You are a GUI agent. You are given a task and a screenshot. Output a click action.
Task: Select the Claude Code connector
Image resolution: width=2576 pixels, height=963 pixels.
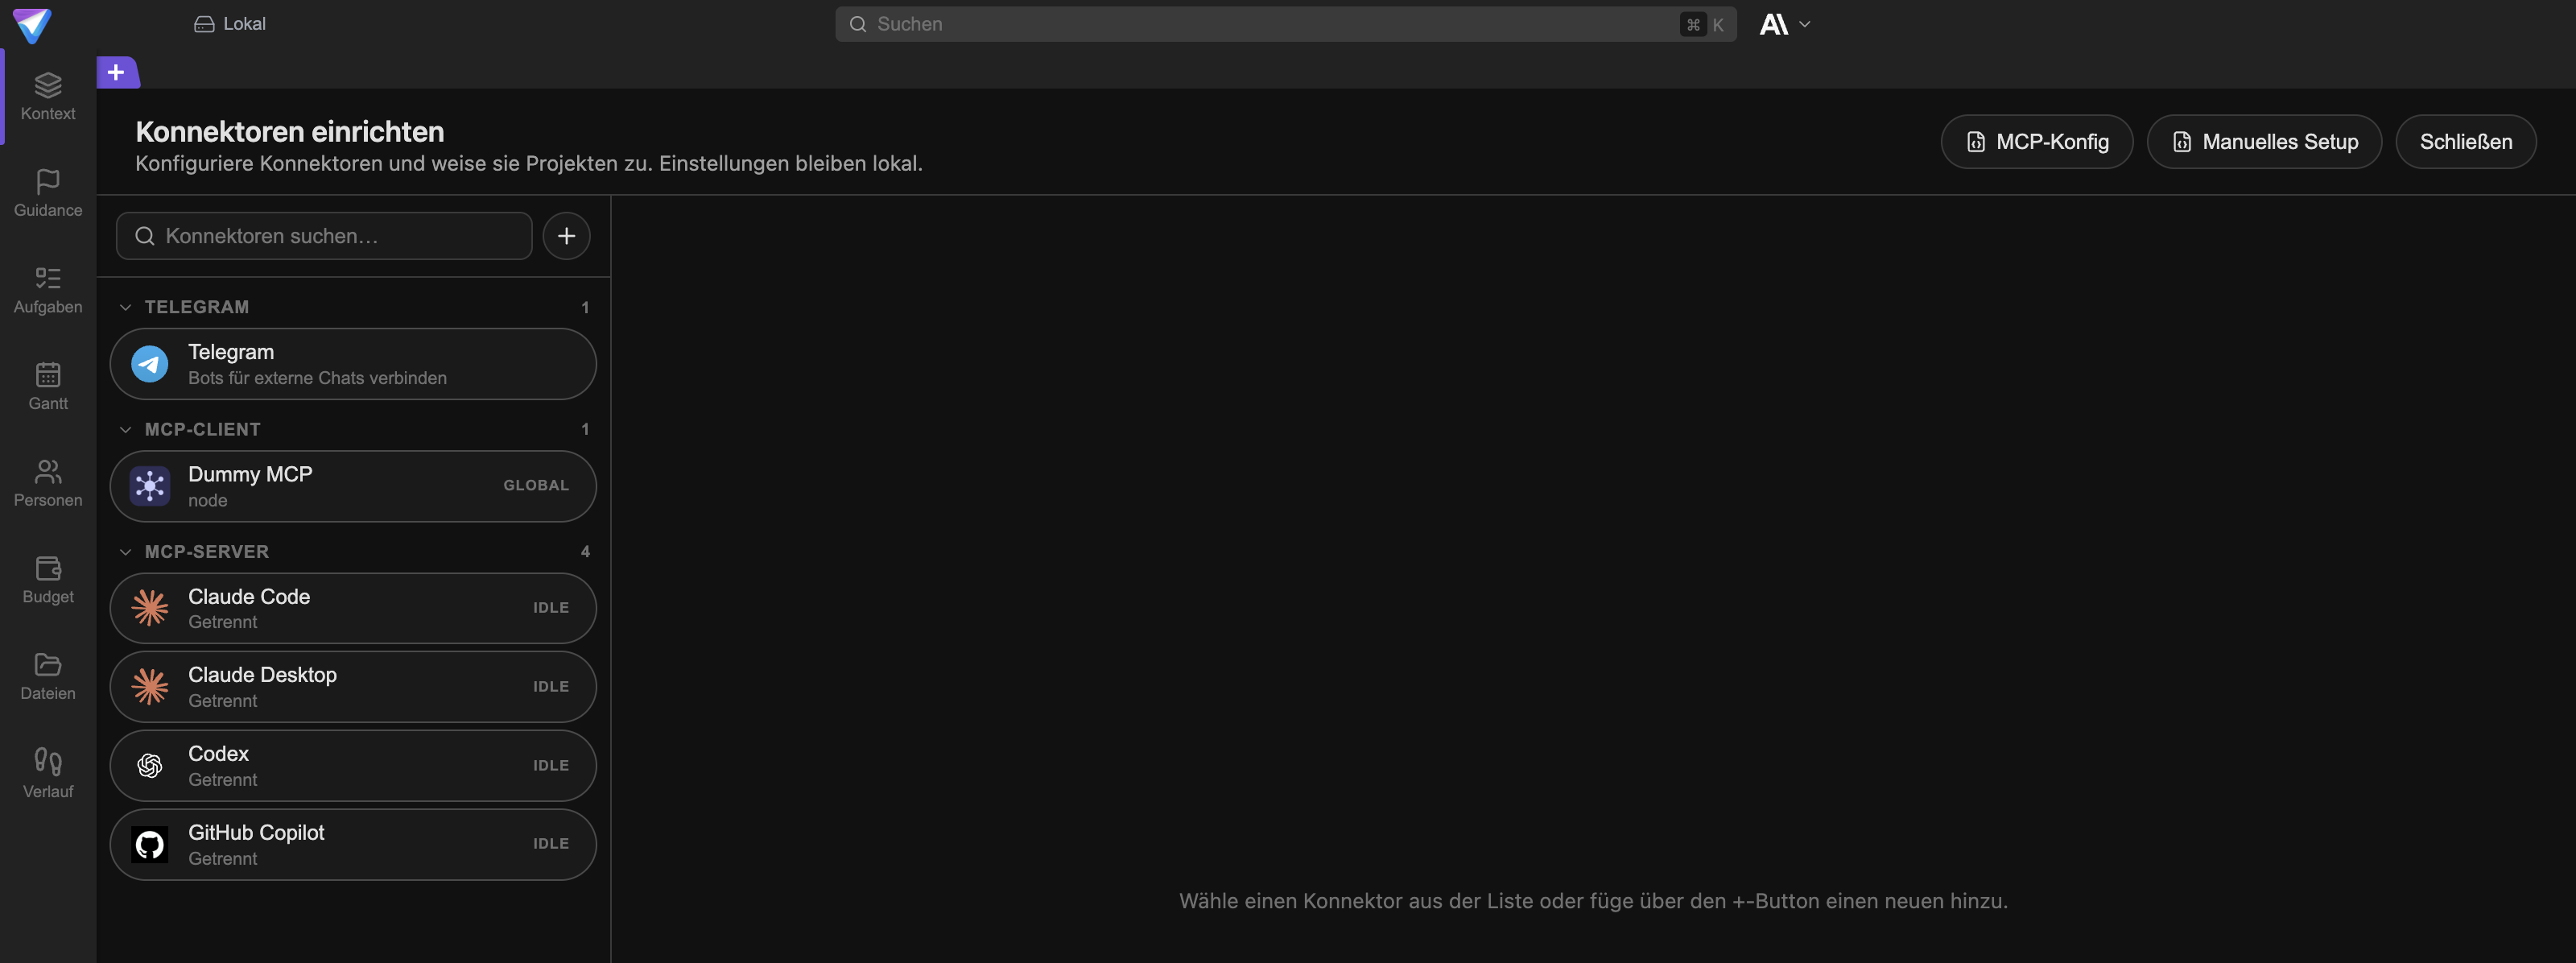pyautogui.click(x=353, y=608)
